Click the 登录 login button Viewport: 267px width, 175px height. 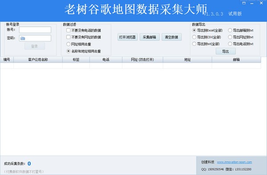(35, 46)
